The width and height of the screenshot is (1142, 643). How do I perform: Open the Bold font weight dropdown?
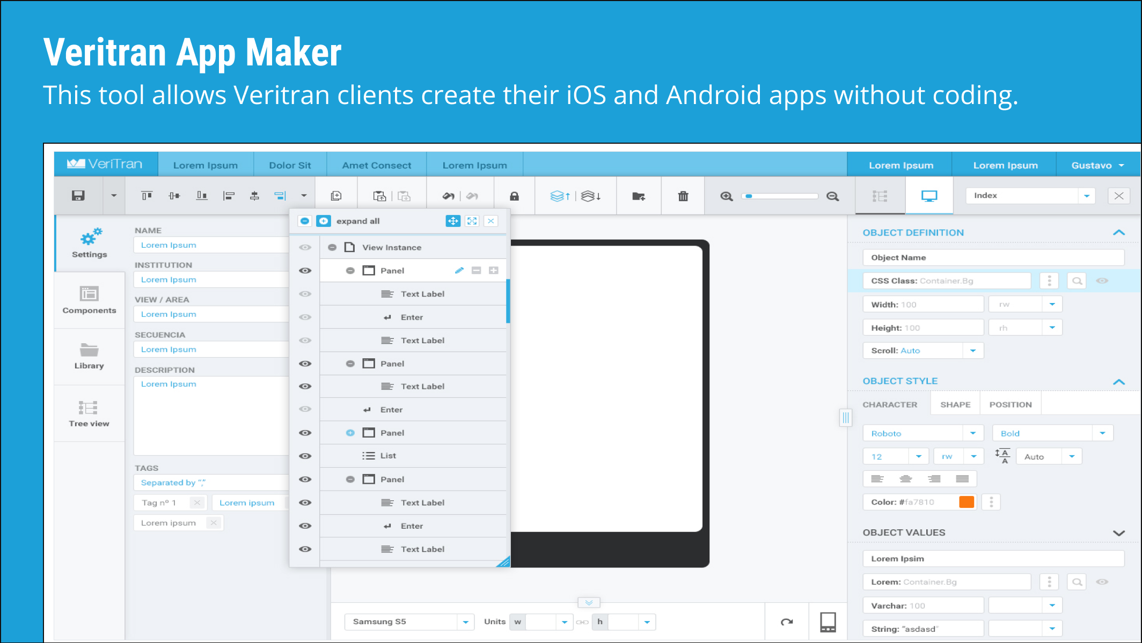1053,433
